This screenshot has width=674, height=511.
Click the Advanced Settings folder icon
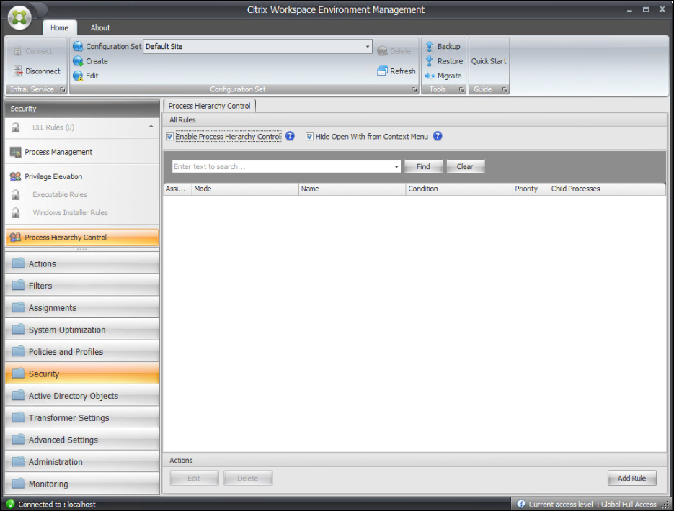pos(18,439)
